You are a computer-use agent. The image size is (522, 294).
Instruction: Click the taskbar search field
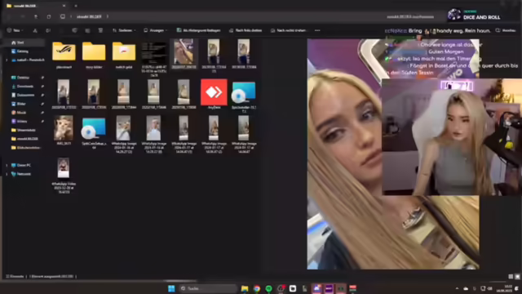tap(208, 288)
